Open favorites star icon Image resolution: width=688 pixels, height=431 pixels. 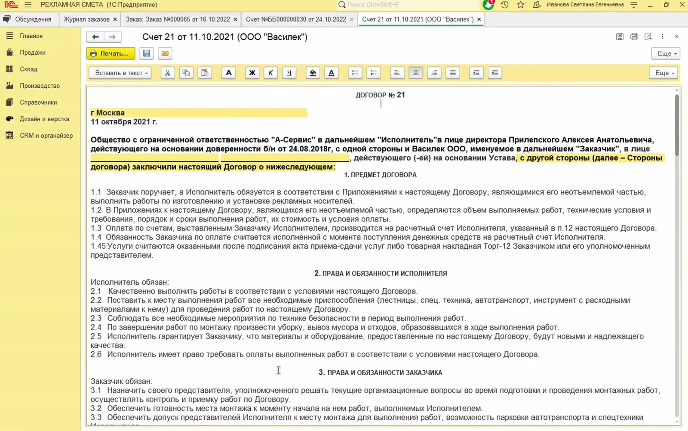click(520, 5)
